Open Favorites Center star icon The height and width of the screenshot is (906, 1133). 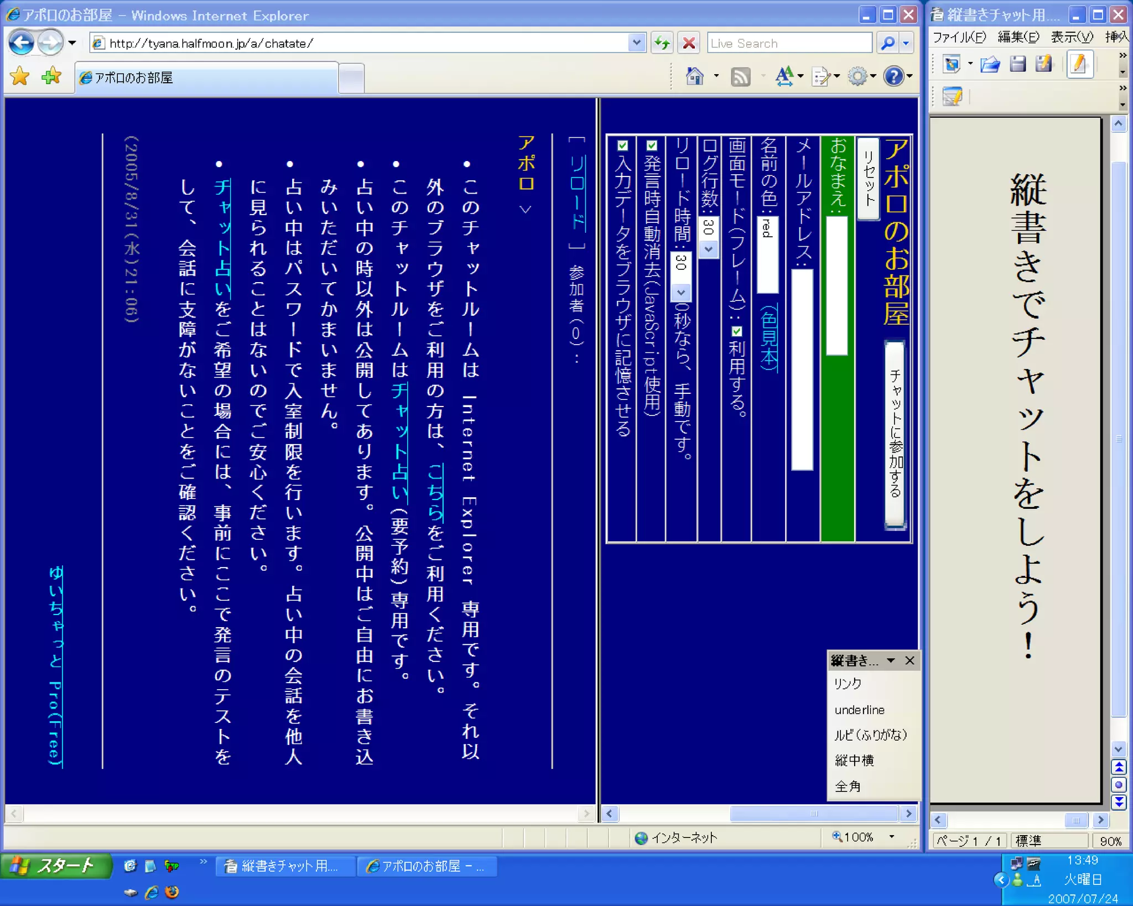20,76
